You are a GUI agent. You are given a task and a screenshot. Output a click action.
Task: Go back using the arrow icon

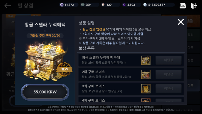point(8,6)
